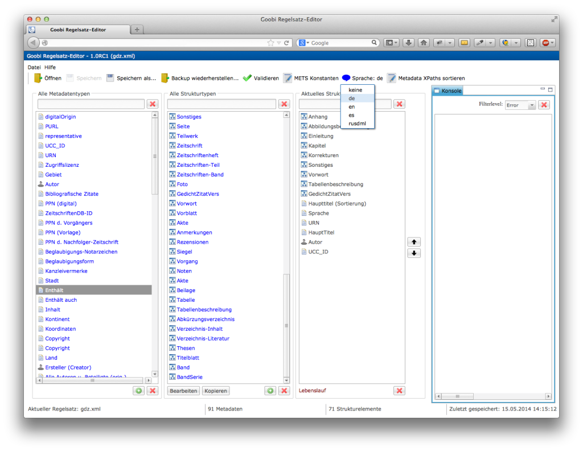
Task: Move selected element down arrow
Action: (x=414, y=253)
